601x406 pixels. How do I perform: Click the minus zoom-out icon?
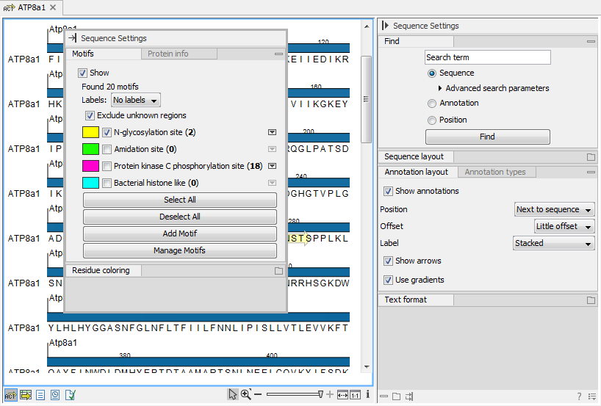click(x=258, y=394)
